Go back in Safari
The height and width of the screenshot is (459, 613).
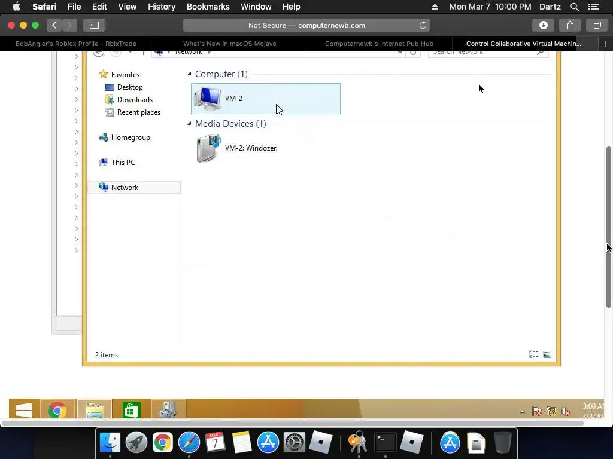[54, 25]
